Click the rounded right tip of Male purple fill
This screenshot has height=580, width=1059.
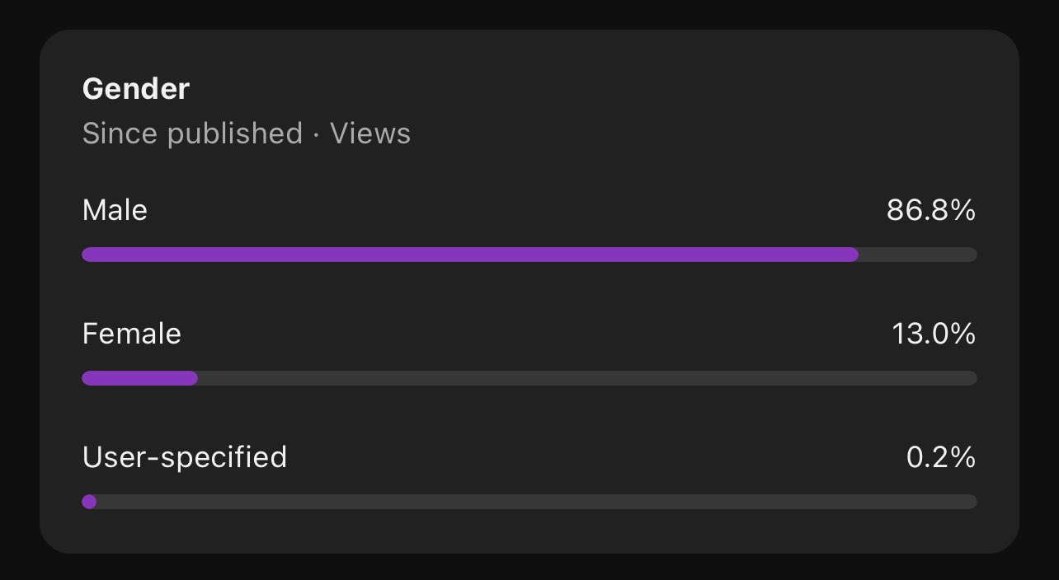[853, 255]
